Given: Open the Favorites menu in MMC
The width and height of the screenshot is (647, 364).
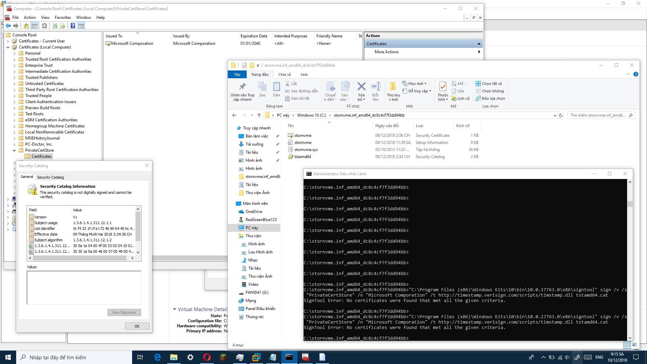Looking at the screenshot, I should (63, 18).
